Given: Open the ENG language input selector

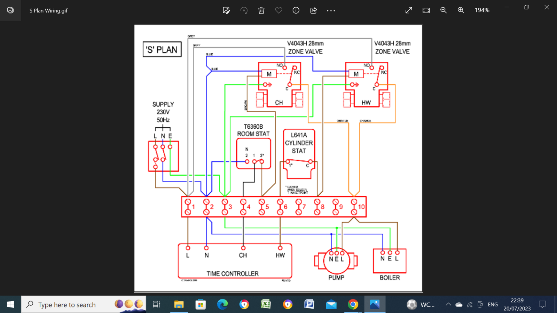Looking at the screenshot, I should click(x=493, y=305).
